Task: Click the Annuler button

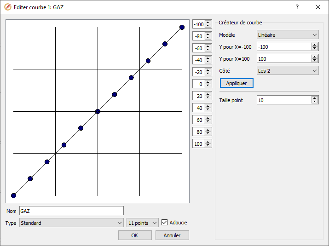Action: coord(172,235)
